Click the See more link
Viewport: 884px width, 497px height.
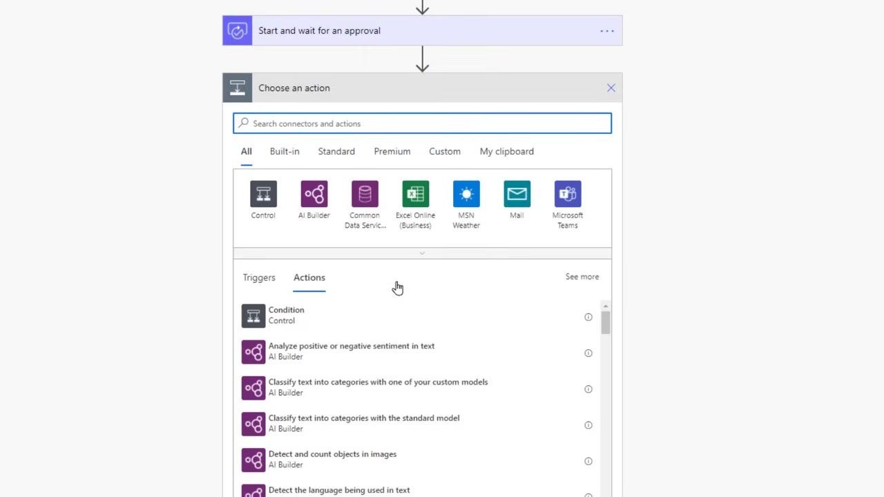pos(582,277)
